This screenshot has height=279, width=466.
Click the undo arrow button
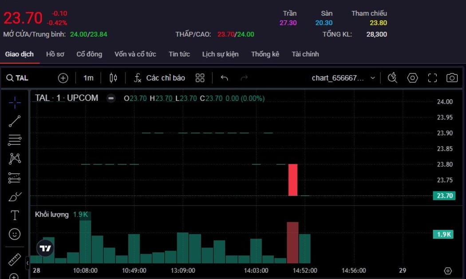(x=224, y=78)
